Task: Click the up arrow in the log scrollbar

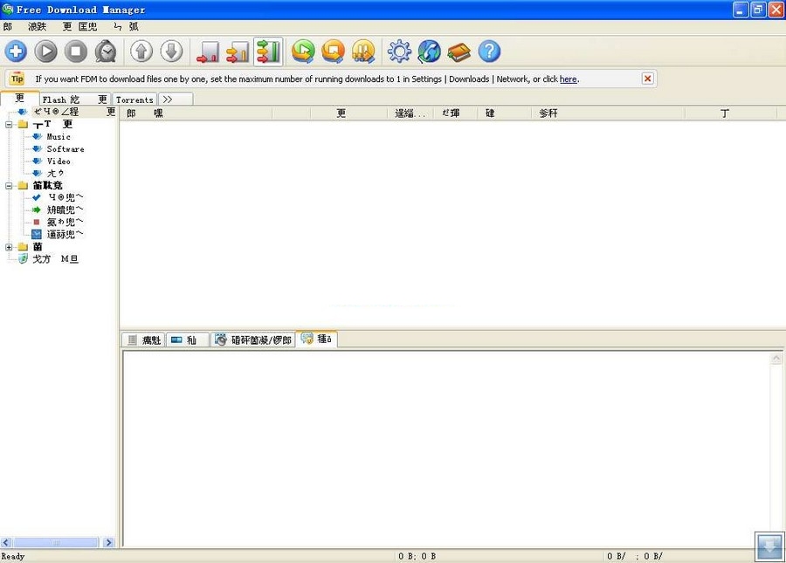Action: click(x=776, y=358)
